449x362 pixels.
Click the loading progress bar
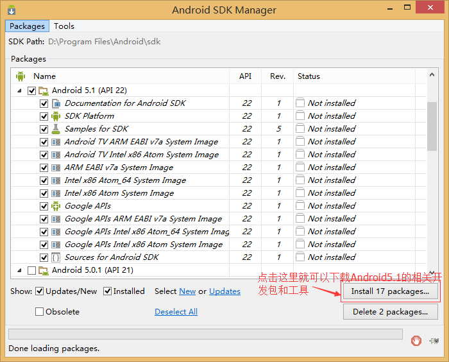click(205, 334)
